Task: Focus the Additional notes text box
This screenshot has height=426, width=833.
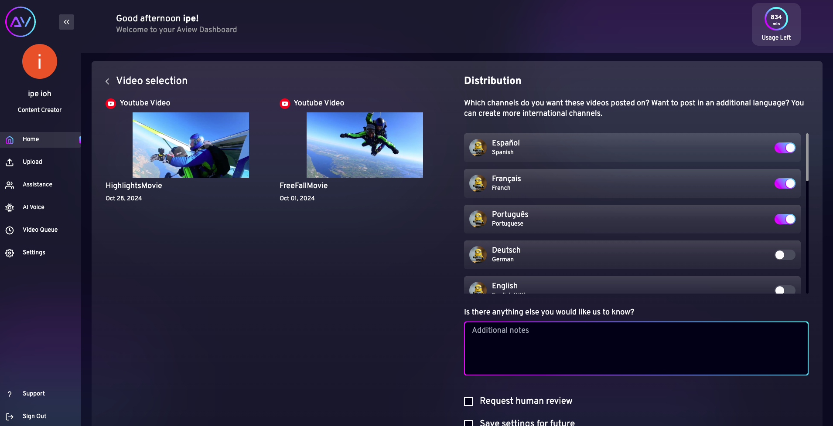Action: click(x=636, y=348)
